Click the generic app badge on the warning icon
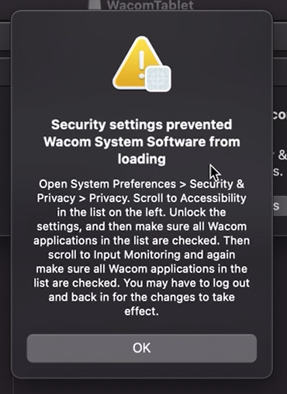 point(158,78)
